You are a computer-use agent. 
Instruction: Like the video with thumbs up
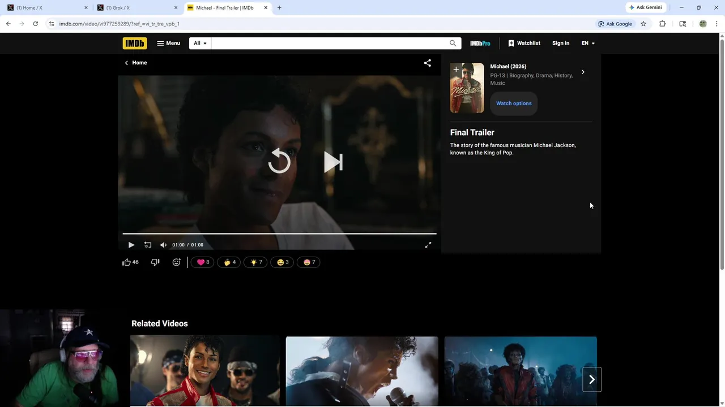[x=130, y=262]
